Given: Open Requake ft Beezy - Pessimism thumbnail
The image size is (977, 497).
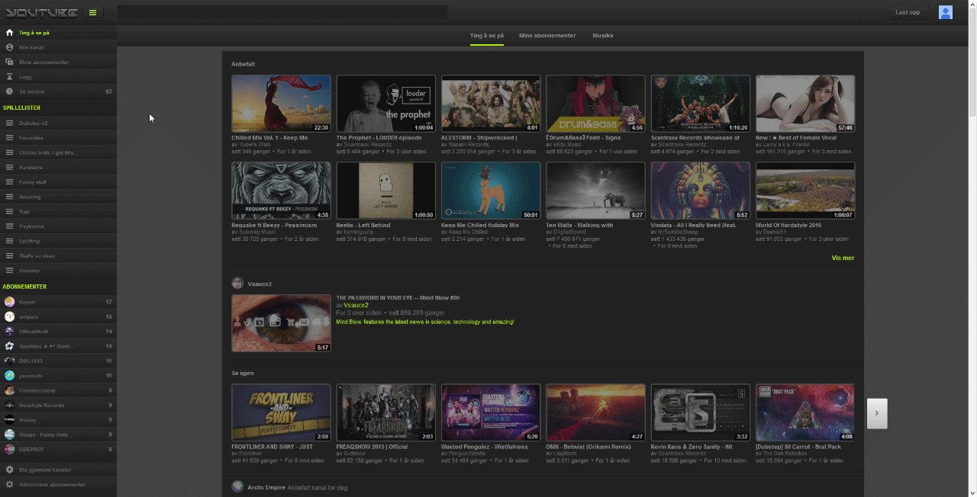Looking at the screenshot, I should pyautogui.click(x=281, y=191).
